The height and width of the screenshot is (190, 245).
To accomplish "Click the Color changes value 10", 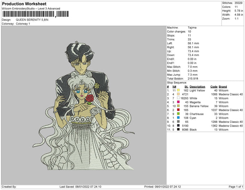I will [189, 32].
